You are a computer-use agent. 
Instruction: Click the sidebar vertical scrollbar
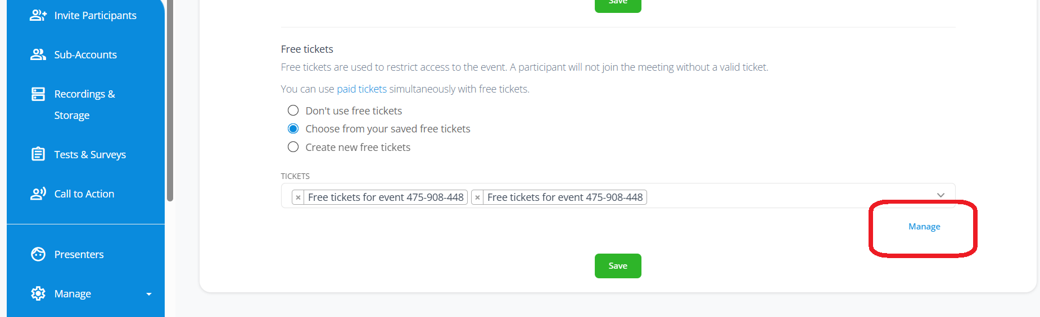(x=170, y=101)
